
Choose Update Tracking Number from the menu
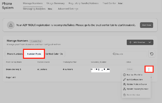coord(138,89)
